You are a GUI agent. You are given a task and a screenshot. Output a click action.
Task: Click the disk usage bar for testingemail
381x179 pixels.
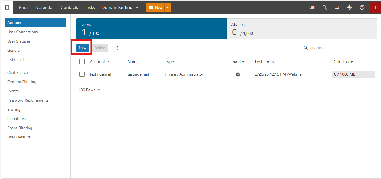pyautogui.click(x=353, y=74)
